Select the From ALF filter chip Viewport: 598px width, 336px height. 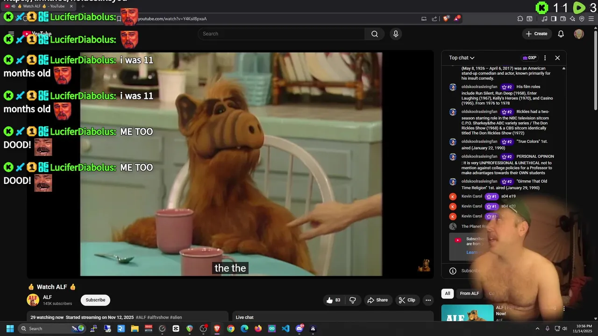tap(470, 294)
